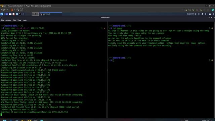Open the file manager icon in Kali panel

pos(10,14)
